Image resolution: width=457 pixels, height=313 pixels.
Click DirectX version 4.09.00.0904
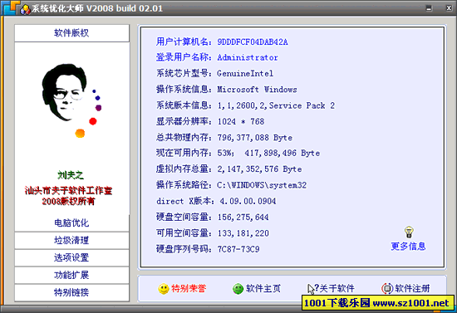point(248,201)
